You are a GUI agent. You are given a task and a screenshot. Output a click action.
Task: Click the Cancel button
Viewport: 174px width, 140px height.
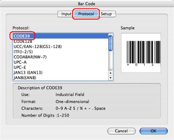[122, 131]
